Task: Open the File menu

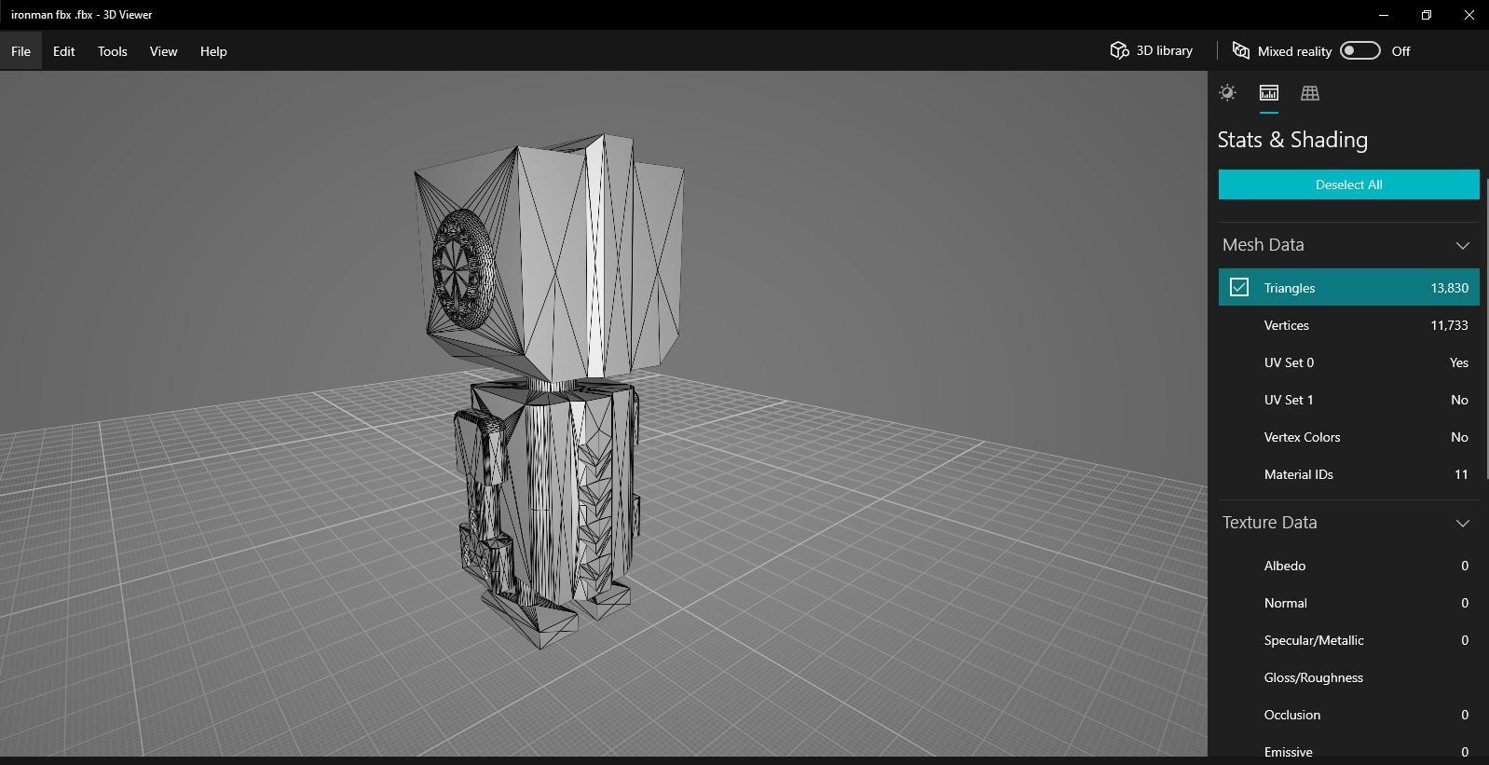Action: pos(20,51)
